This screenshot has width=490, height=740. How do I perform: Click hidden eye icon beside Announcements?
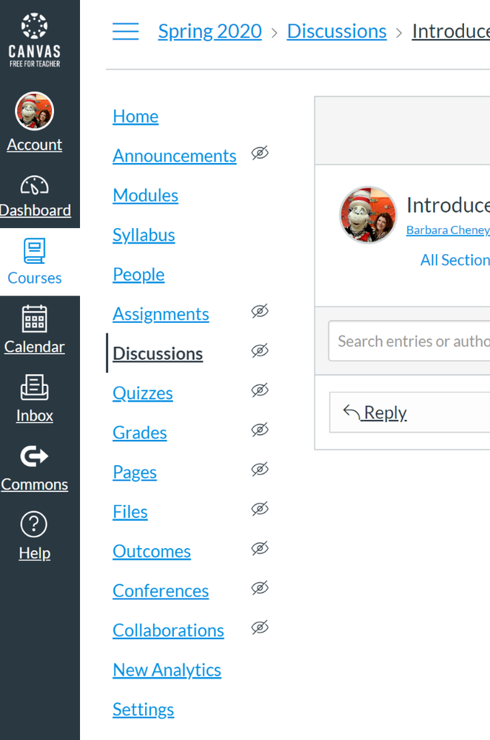tap(260, 153)
